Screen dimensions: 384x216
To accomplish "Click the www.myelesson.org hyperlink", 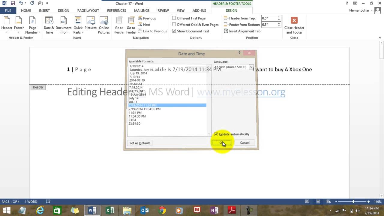I will pyautogui.click(x=241, y=92).
